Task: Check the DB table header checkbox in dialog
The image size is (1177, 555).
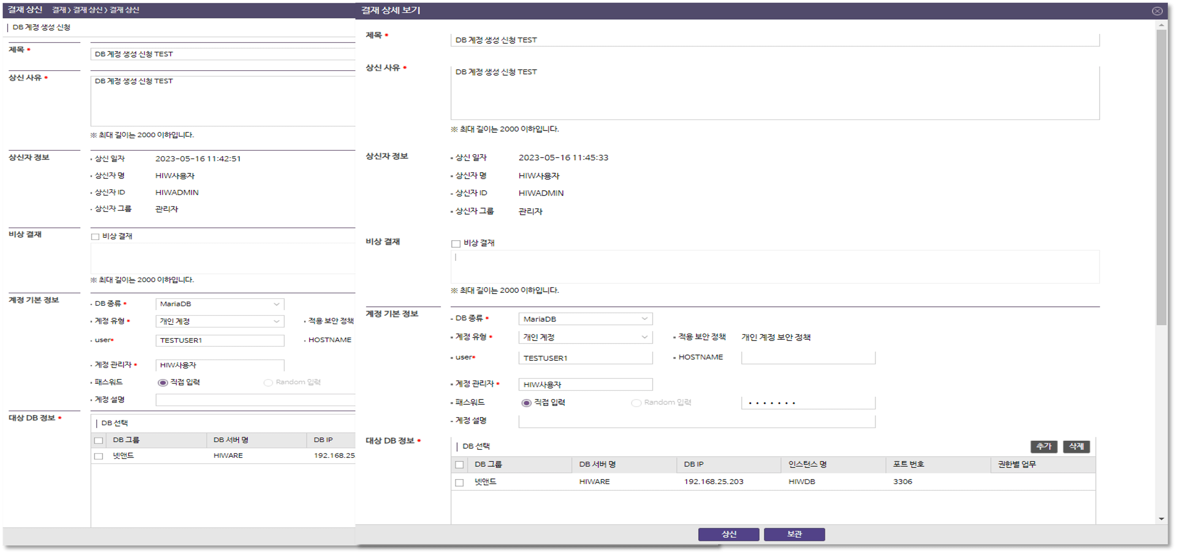Action: (x=459, y=465)
